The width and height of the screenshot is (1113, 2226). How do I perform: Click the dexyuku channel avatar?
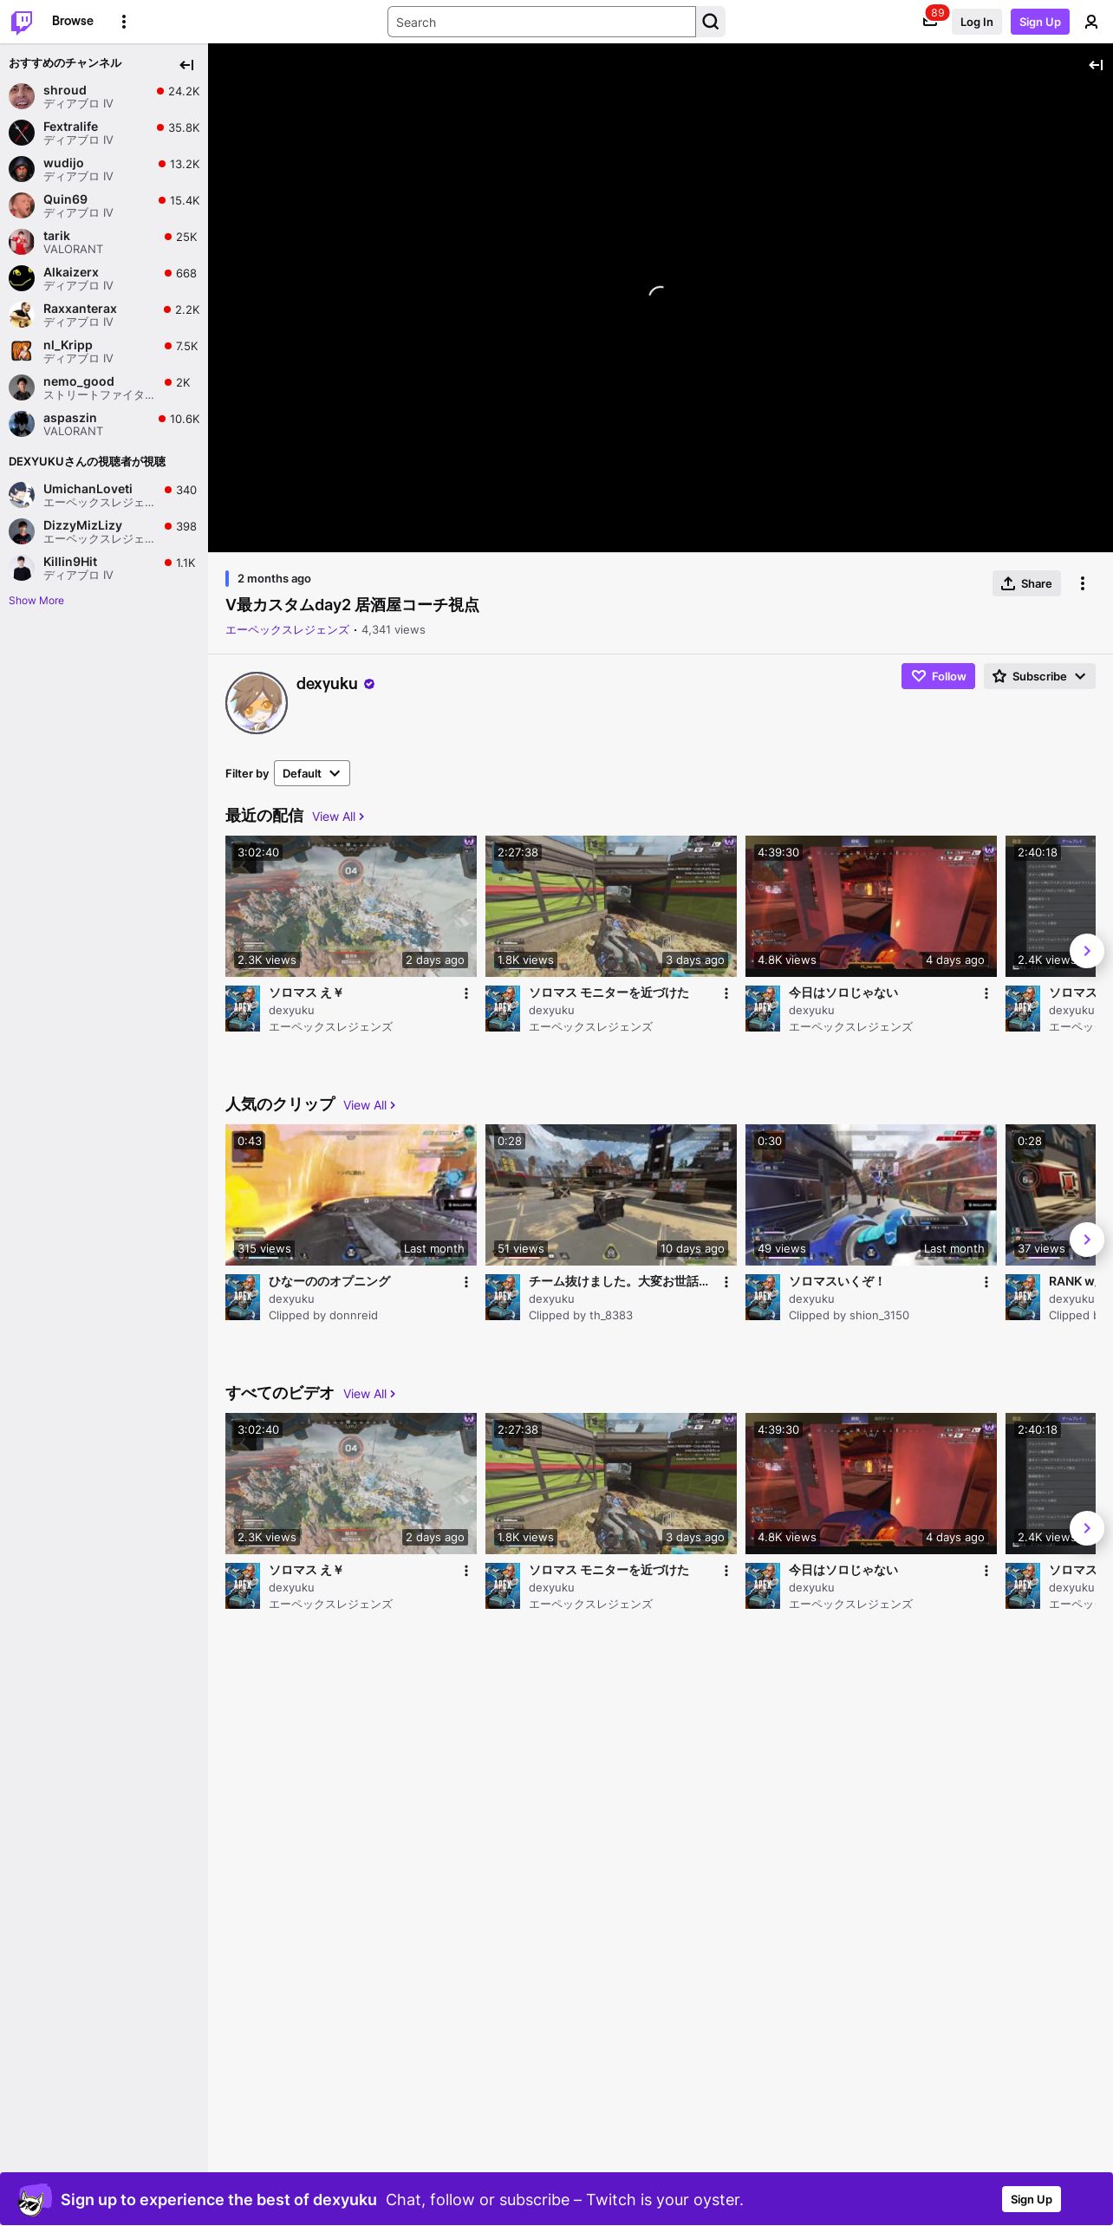pos(257,703)
